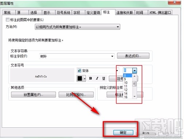
Task: Switch to the 常规 tab
Action: click(x=9, y=12)
